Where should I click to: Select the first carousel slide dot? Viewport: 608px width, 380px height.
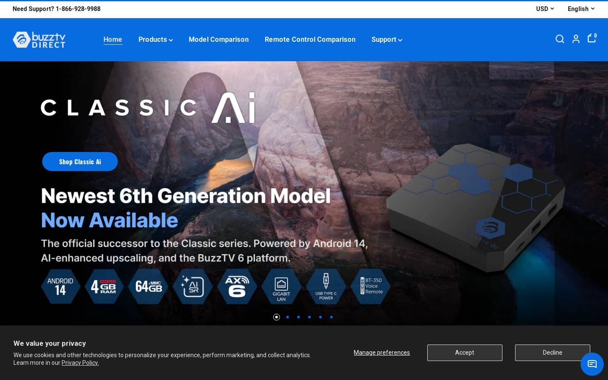coord(277,317)
